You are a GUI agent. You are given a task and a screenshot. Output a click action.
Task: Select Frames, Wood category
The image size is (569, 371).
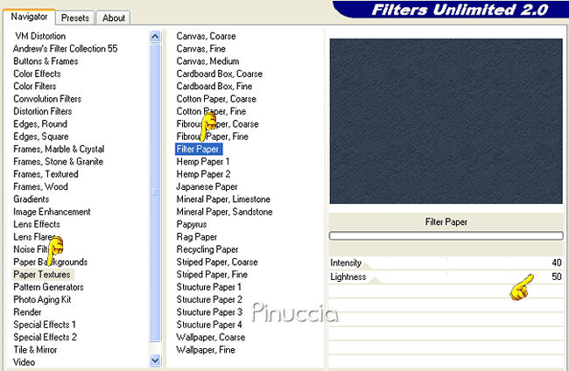pyautogui.click(x=40, y=186)
